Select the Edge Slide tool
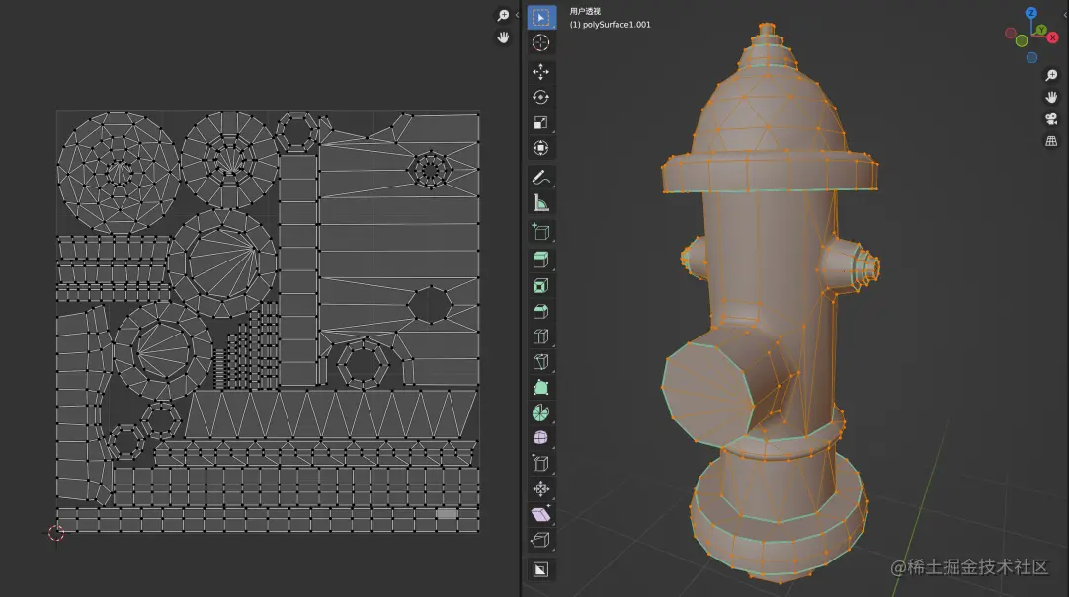The height and width of the screenshot is (597, 1069). click(x=541, y=464)
